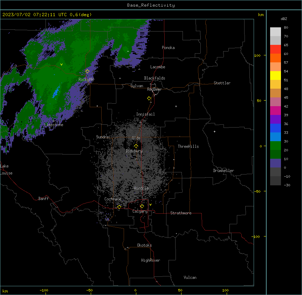
Task: Pick the slate purple 0-10 dBZ legend swatch
Action: point(275,163)
